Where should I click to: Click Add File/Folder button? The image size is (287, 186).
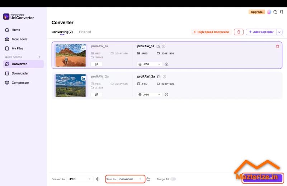[261, 32]
